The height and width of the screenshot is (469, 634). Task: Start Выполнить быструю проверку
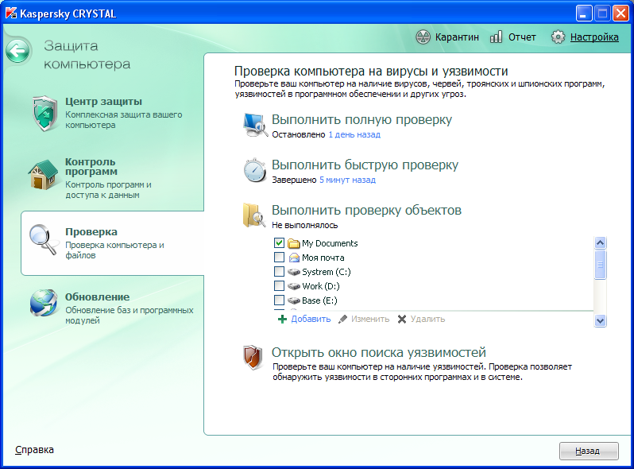tap(365, 165)
